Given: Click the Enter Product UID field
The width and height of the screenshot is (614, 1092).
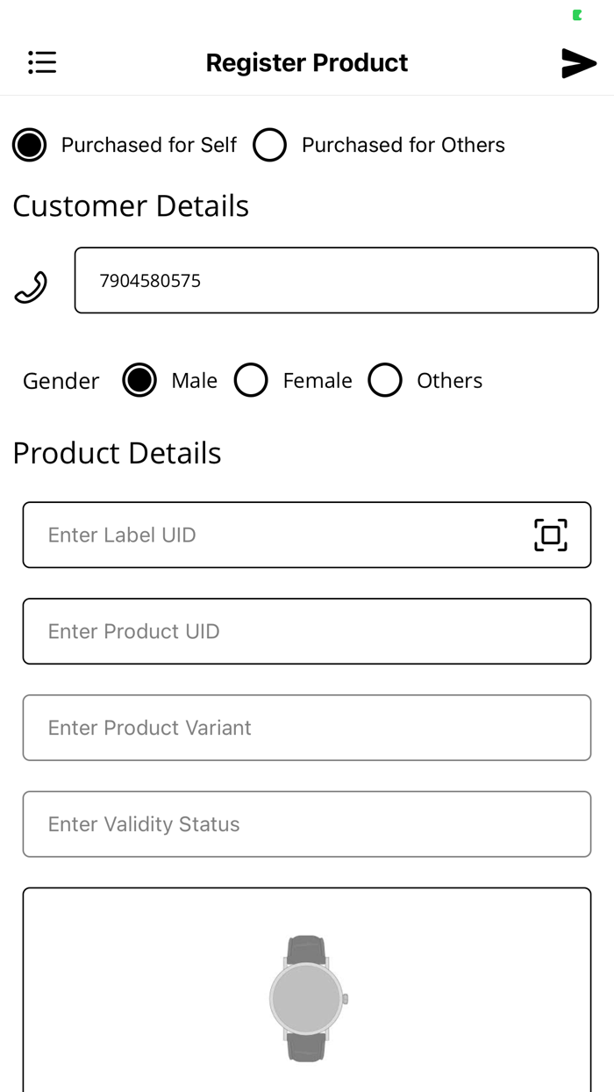Looking at the screenshot, I should 307,631.
